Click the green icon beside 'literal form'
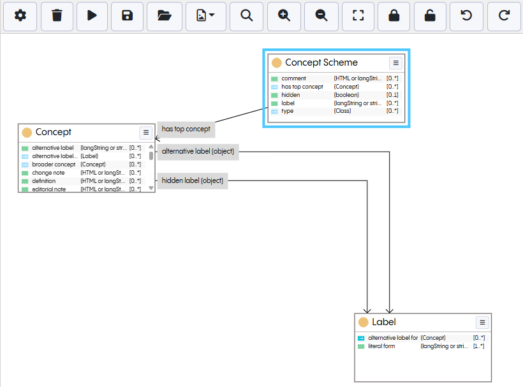Viewport: 523px width, 387px height. click(361, 347)
